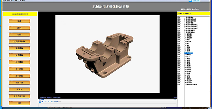
Task: Open the 文件 menu in menu bar
Action: coord(5,1)
